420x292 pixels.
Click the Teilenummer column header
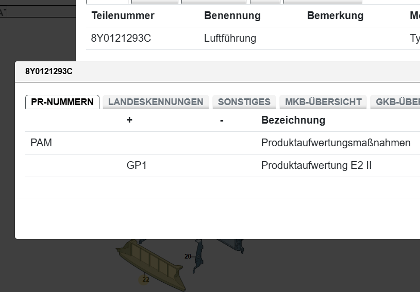tap(123, 15)
